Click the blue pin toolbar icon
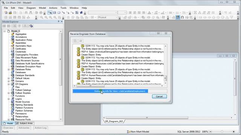This screenshot has width=241, height=135. 81,12
